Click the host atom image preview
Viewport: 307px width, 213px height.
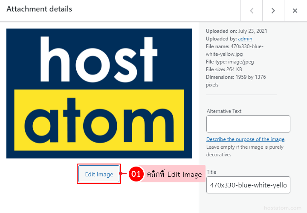click(x=99, y=93)
